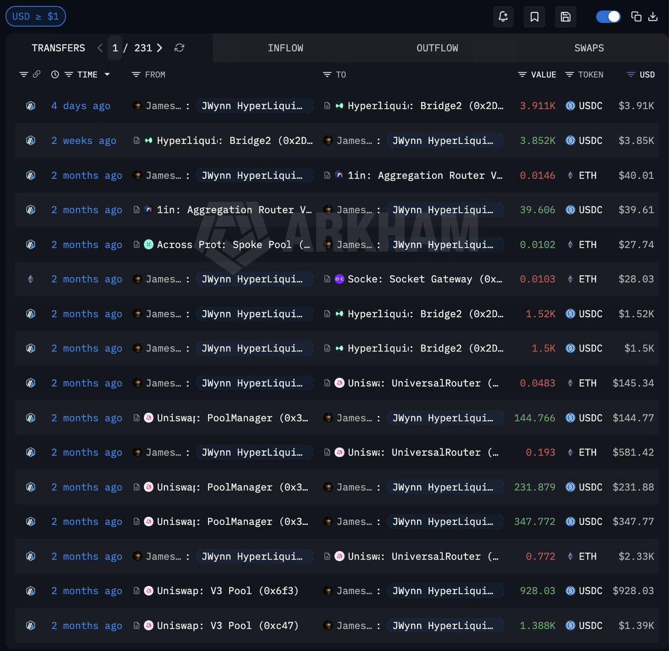Click the USDC token in $3.91K row
Image resolution: width=669 pixels, height=651 pixels.
(x=590, y=106)
